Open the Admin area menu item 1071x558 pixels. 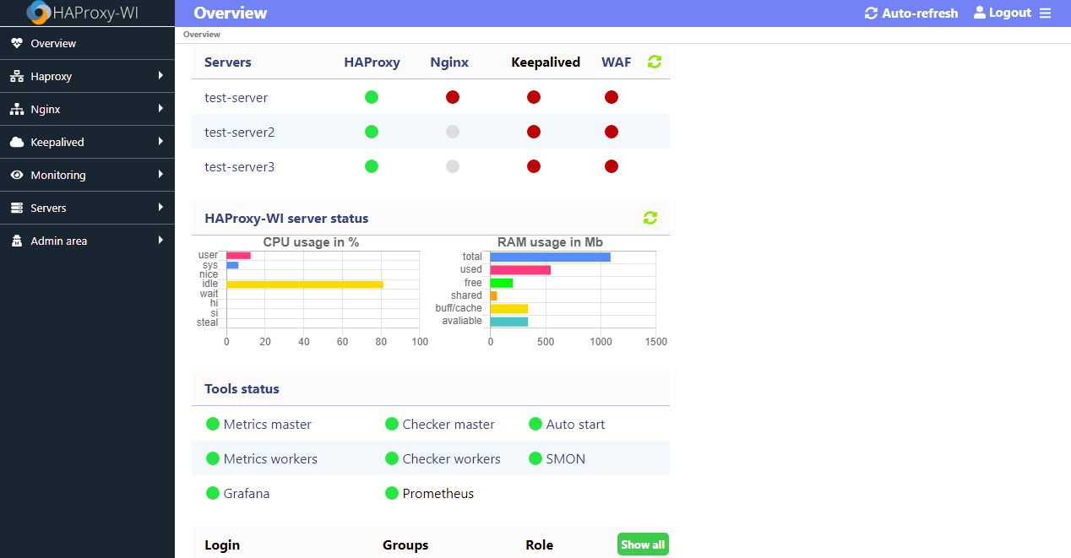[87, 241]
